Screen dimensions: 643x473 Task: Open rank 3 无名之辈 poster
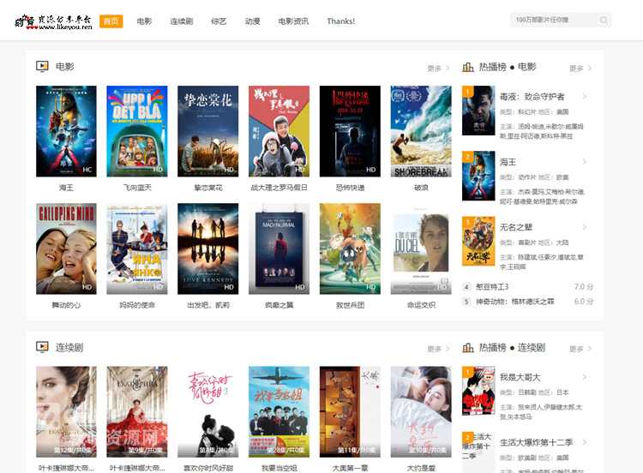click(478, 241)
